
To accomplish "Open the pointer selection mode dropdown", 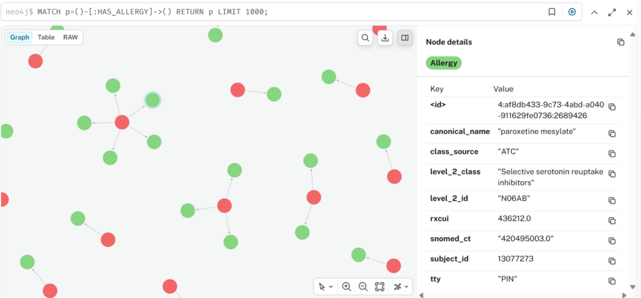I will coord(326,287).
